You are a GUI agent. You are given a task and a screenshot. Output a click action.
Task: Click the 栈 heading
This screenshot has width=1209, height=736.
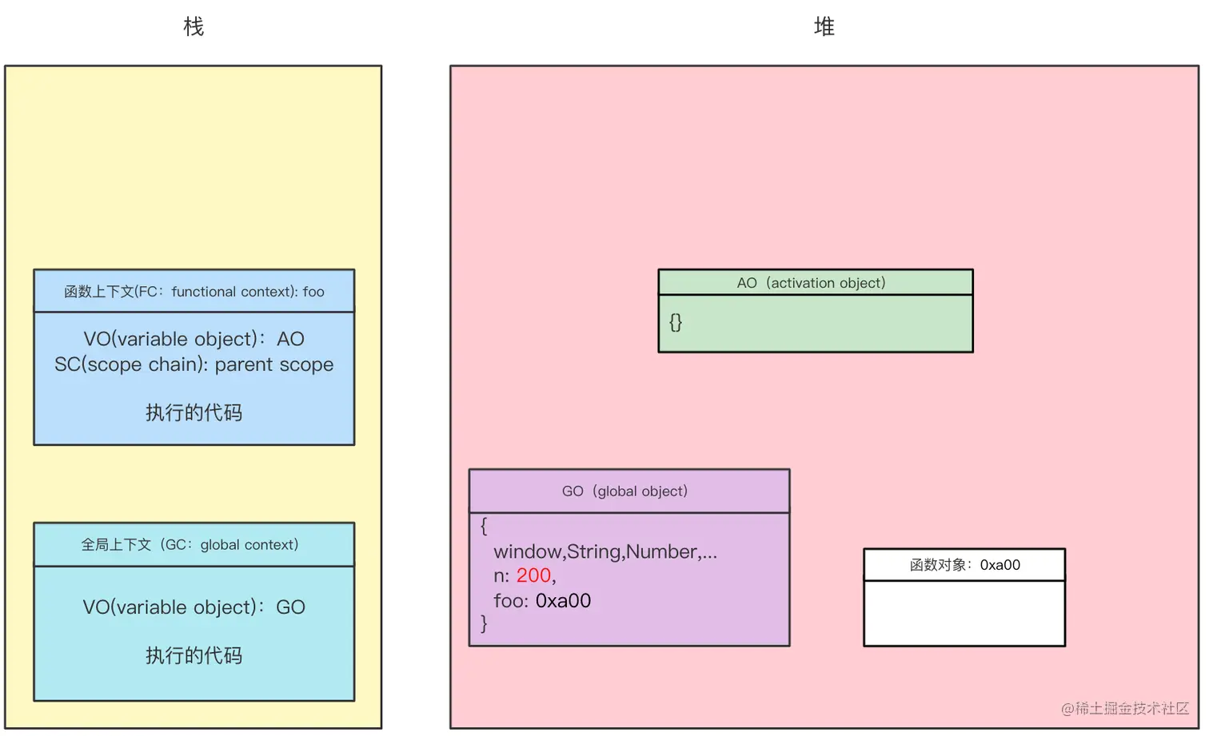(194, 26)
